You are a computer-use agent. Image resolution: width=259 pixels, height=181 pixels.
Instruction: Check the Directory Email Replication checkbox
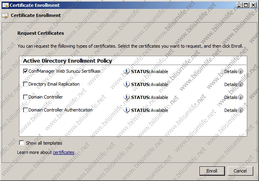[x=25, y=84]
